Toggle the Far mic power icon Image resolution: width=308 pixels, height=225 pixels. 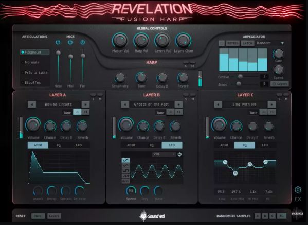83,42
